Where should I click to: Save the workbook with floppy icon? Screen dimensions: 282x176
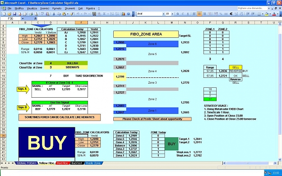pyautogui.click(x=14, y=14)
